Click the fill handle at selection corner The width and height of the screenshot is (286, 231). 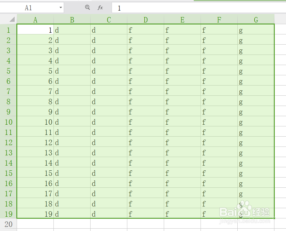[274, 218]
